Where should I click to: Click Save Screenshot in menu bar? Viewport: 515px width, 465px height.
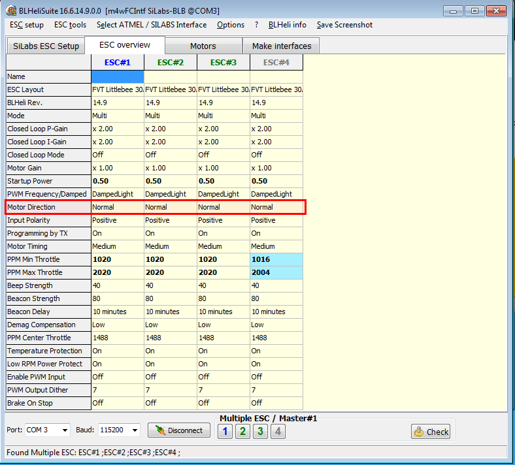click(x=344, y=25)
